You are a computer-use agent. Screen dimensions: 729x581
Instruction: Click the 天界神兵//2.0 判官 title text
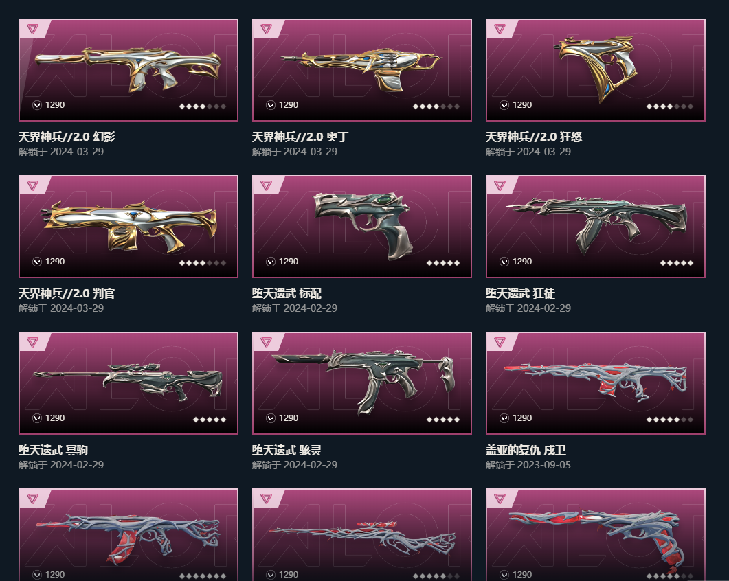[x=67, y=293]
